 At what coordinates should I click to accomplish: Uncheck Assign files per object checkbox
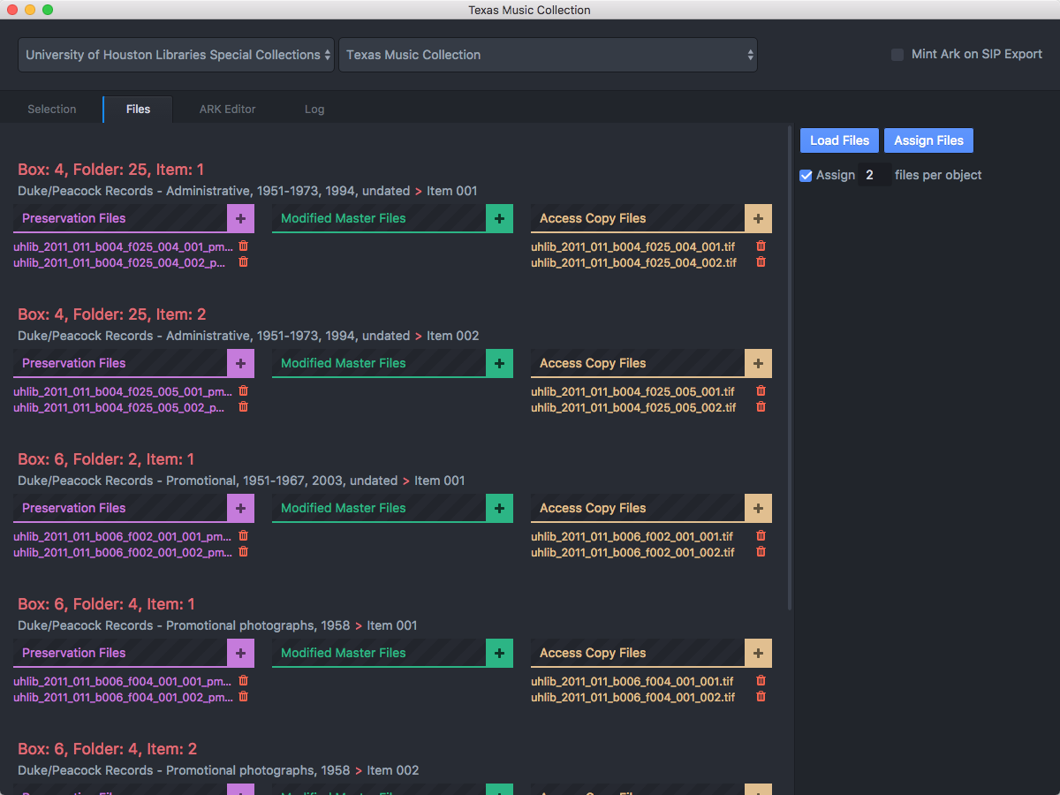(806, 176)
